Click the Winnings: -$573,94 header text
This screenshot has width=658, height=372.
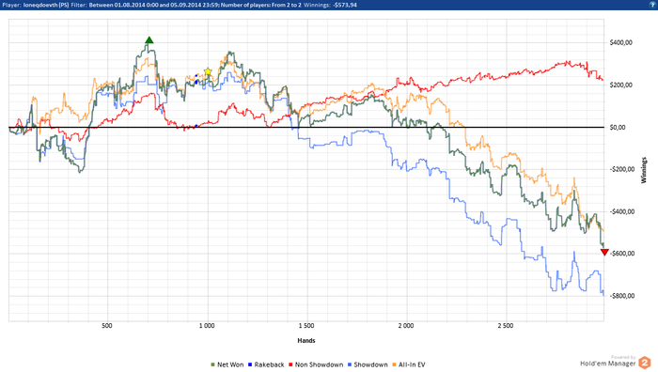tap(330, 5)
